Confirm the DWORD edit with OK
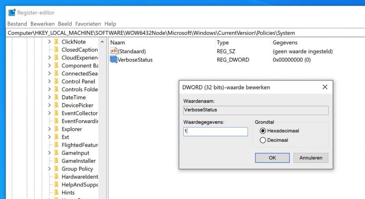This screenshot has width=365, height=199. (273, 158)
